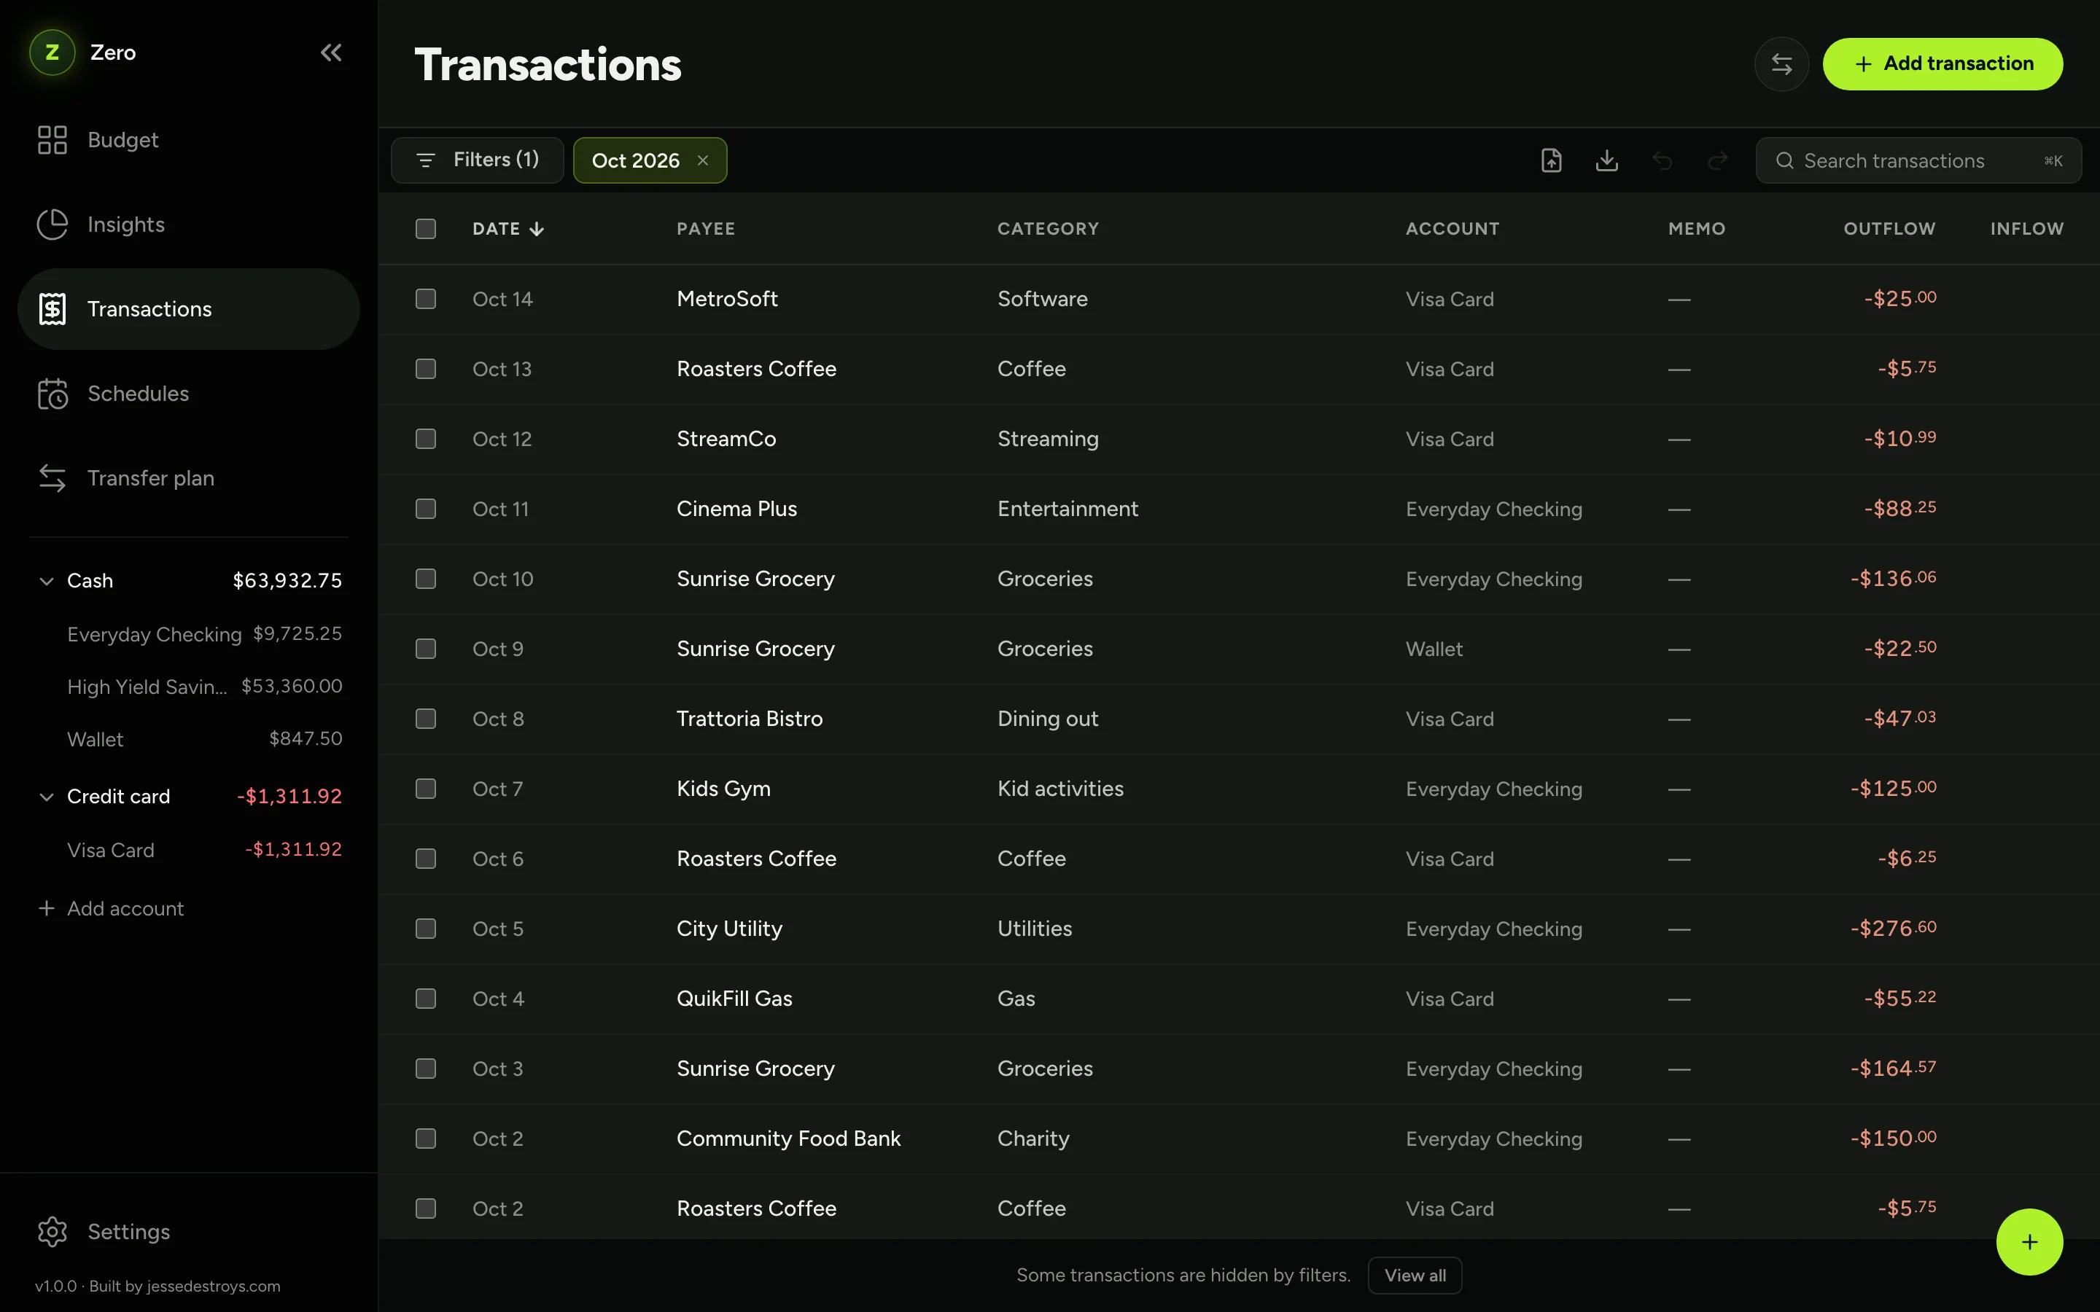This screenshot has width=2100, height=1312.
Task: Click the Zero profile avatar
Action: [52, 52]
